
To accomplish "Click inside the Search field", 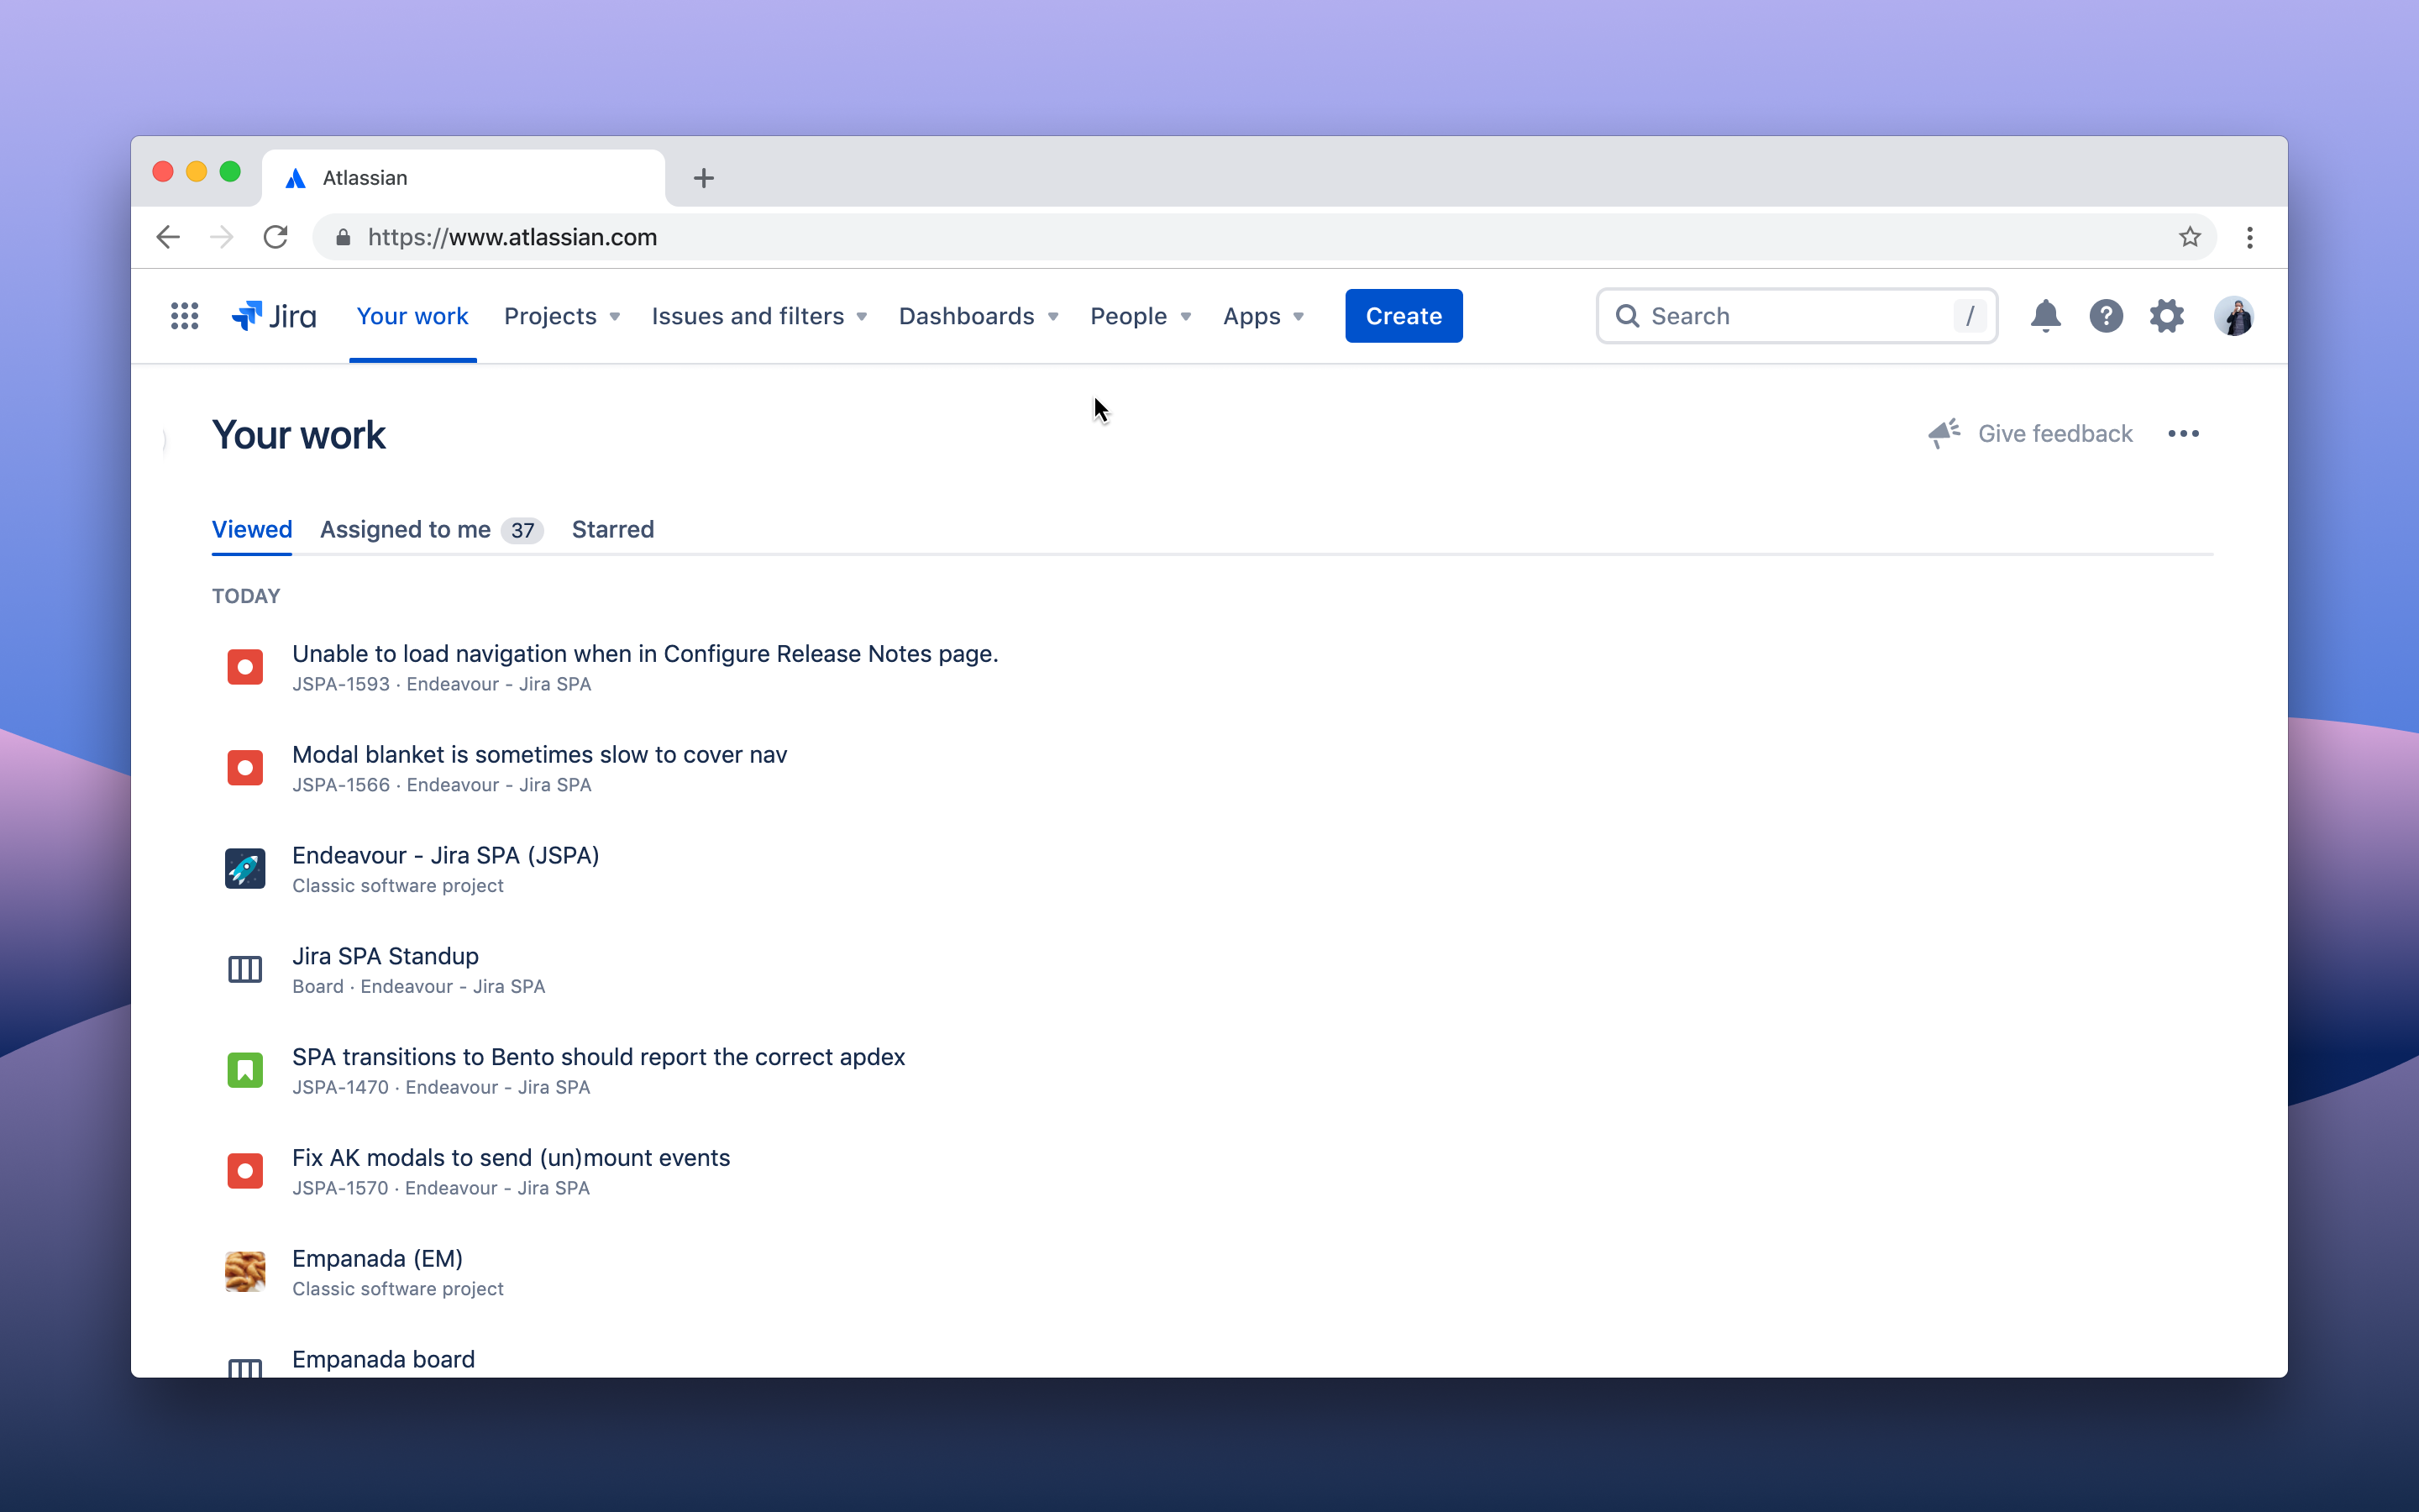I will tap(1794, 315).
